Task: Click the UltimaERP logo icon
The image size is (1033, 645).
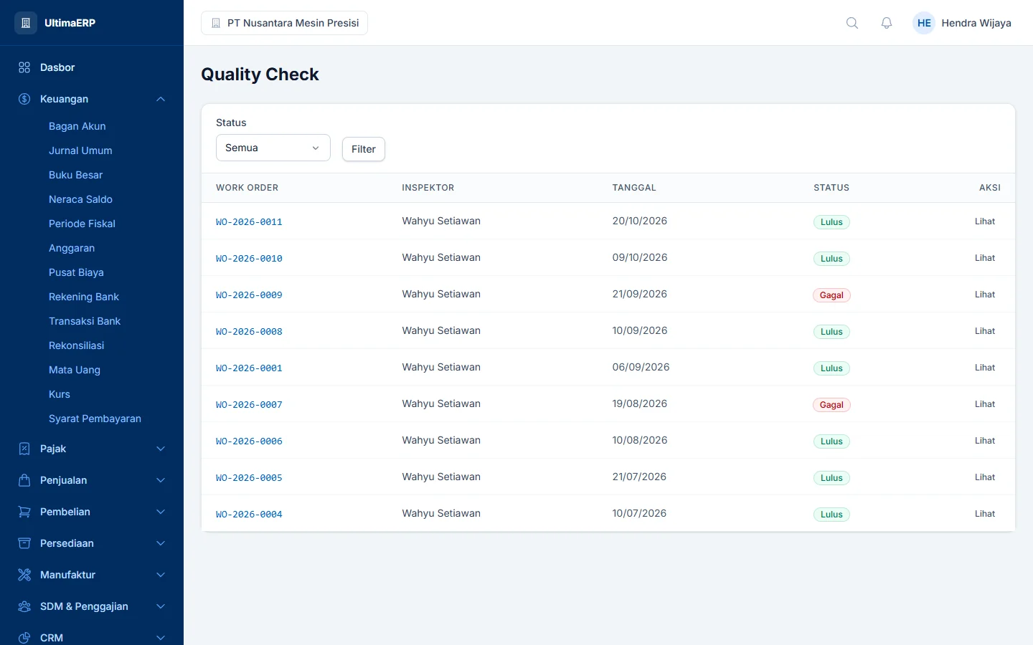Action: 26,23
